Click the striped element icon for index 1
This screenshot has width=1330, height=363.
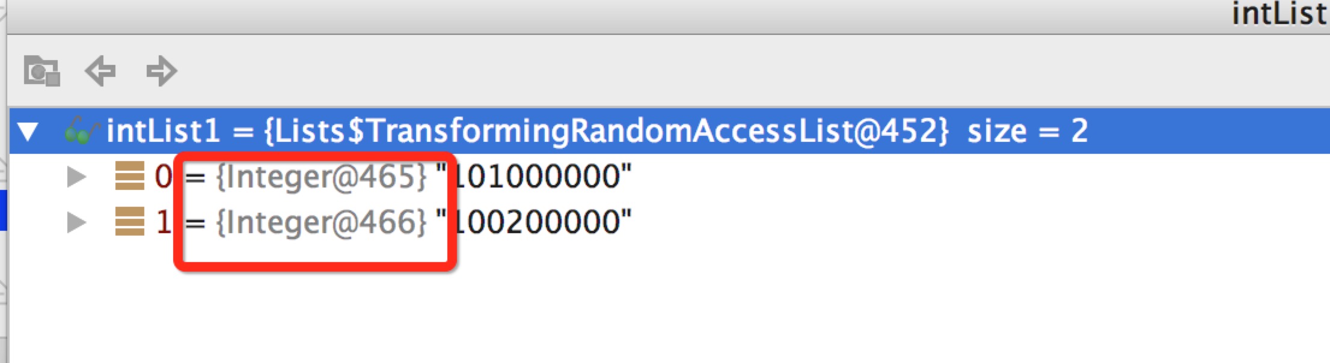130,222
